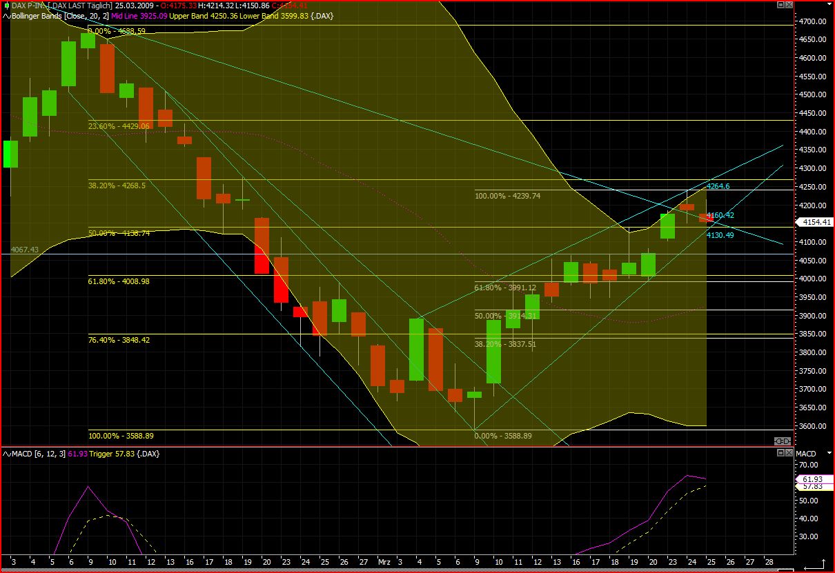Maximize the main price chart pane
Screen dimensions: 835x573
(780, 5)
